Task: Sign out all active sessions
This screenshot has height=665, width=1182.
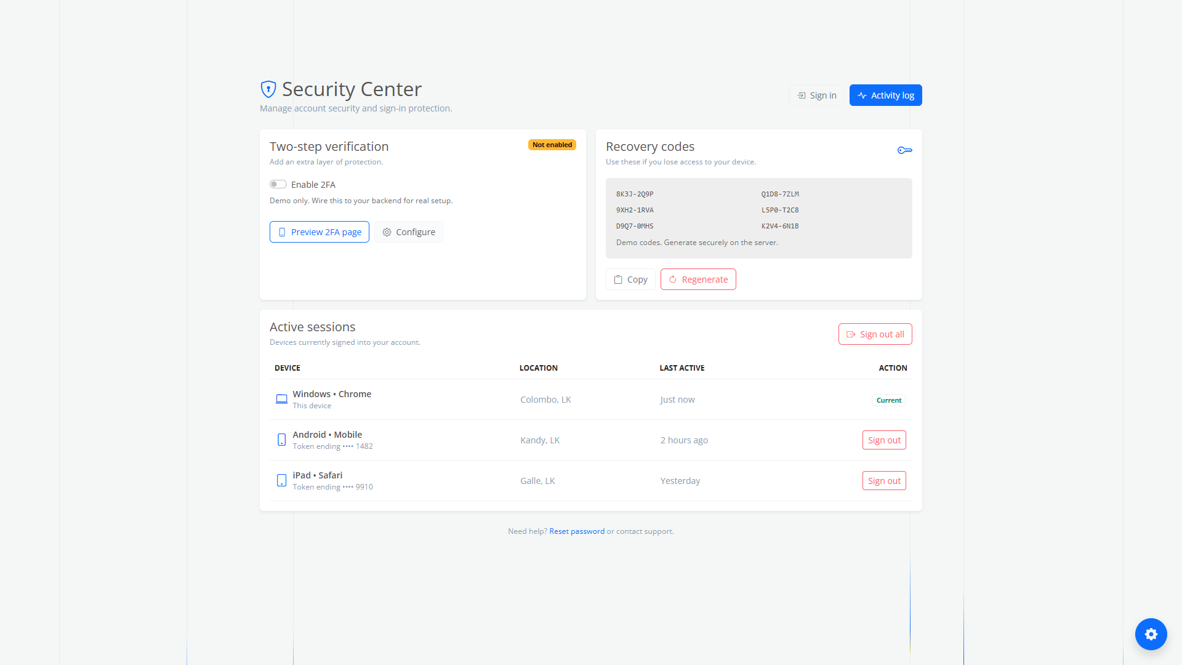Action: [875, 334]
